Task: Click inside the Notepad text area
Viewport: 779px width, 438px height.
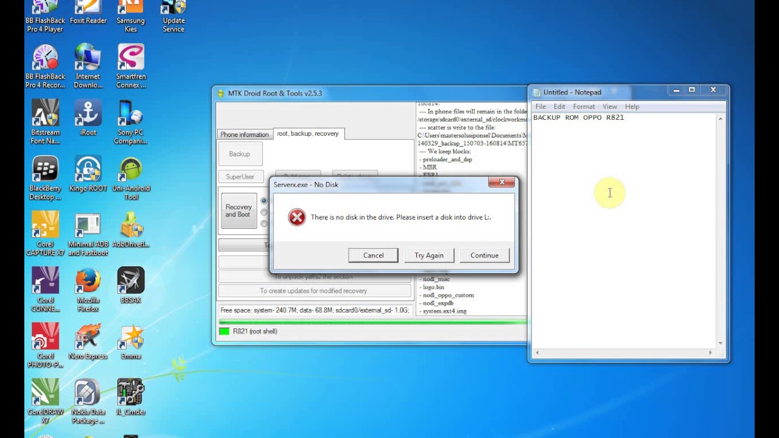Action: tap(624, 231)
